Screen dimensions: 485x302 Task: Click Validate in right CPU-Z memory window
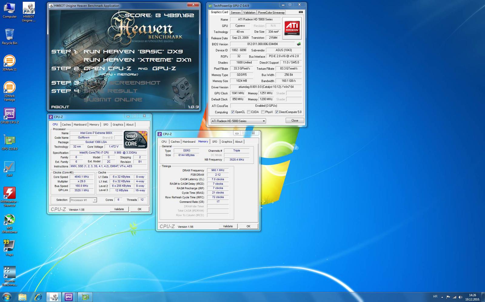228,226
